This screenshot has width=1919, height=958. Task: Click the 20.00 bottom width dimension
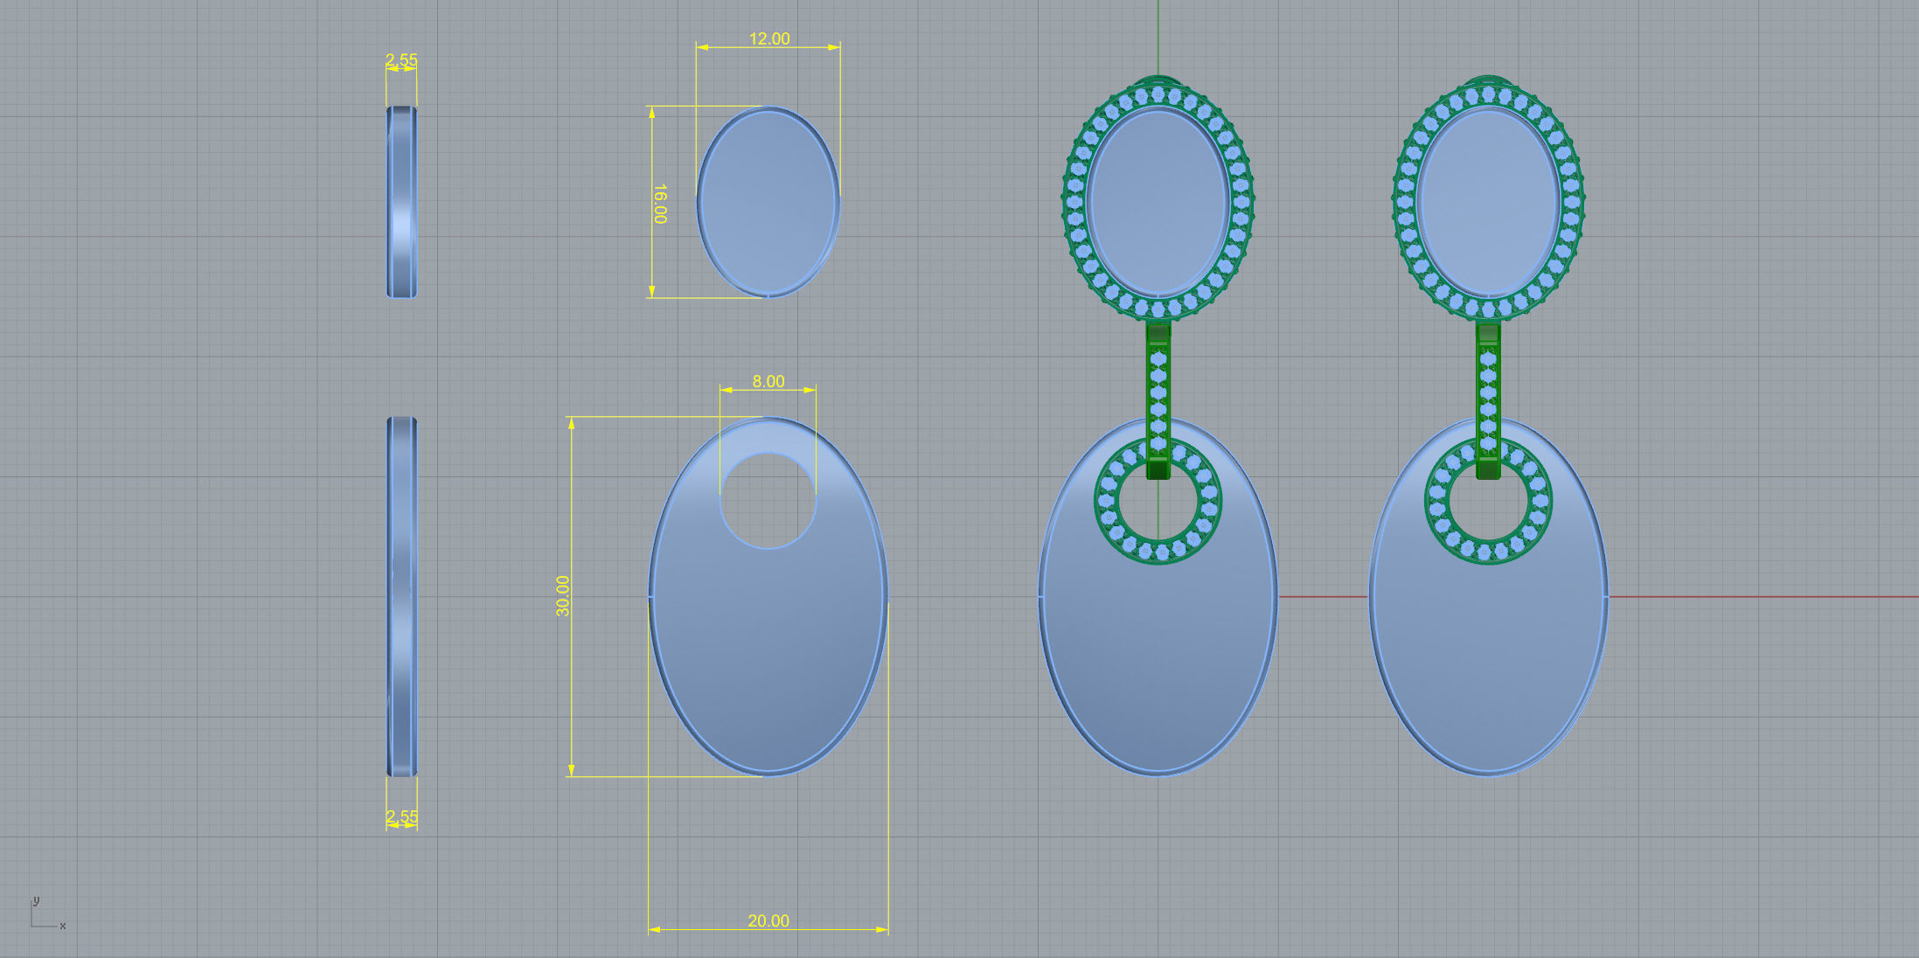point(768,920)
